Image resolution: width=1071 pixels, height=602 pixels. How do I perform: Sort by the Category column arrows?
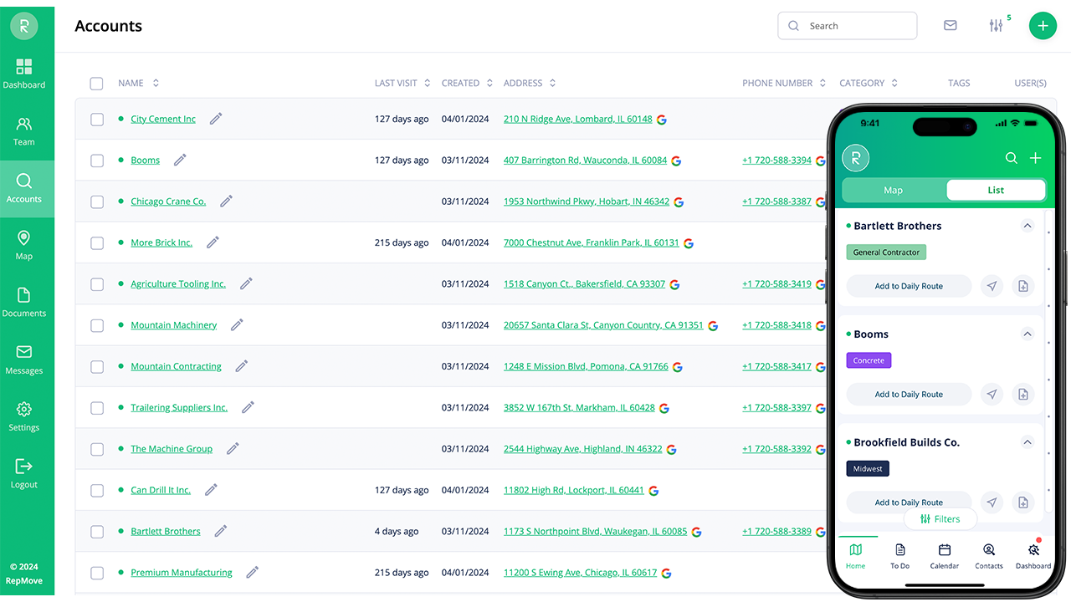(x=894, y=83)
